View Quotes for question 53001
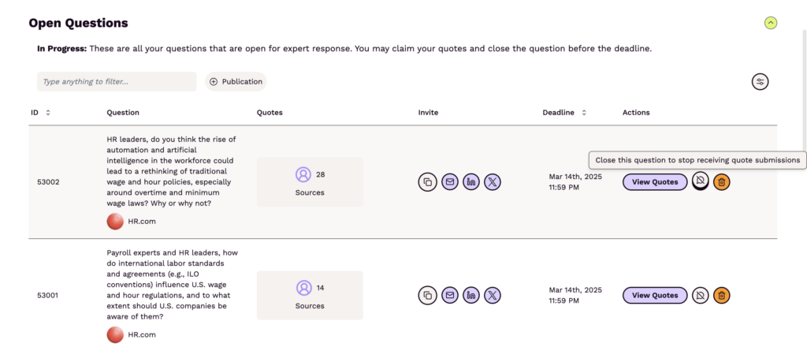The height and width of the screenshot is (347, 807). [x=655, y=296]
